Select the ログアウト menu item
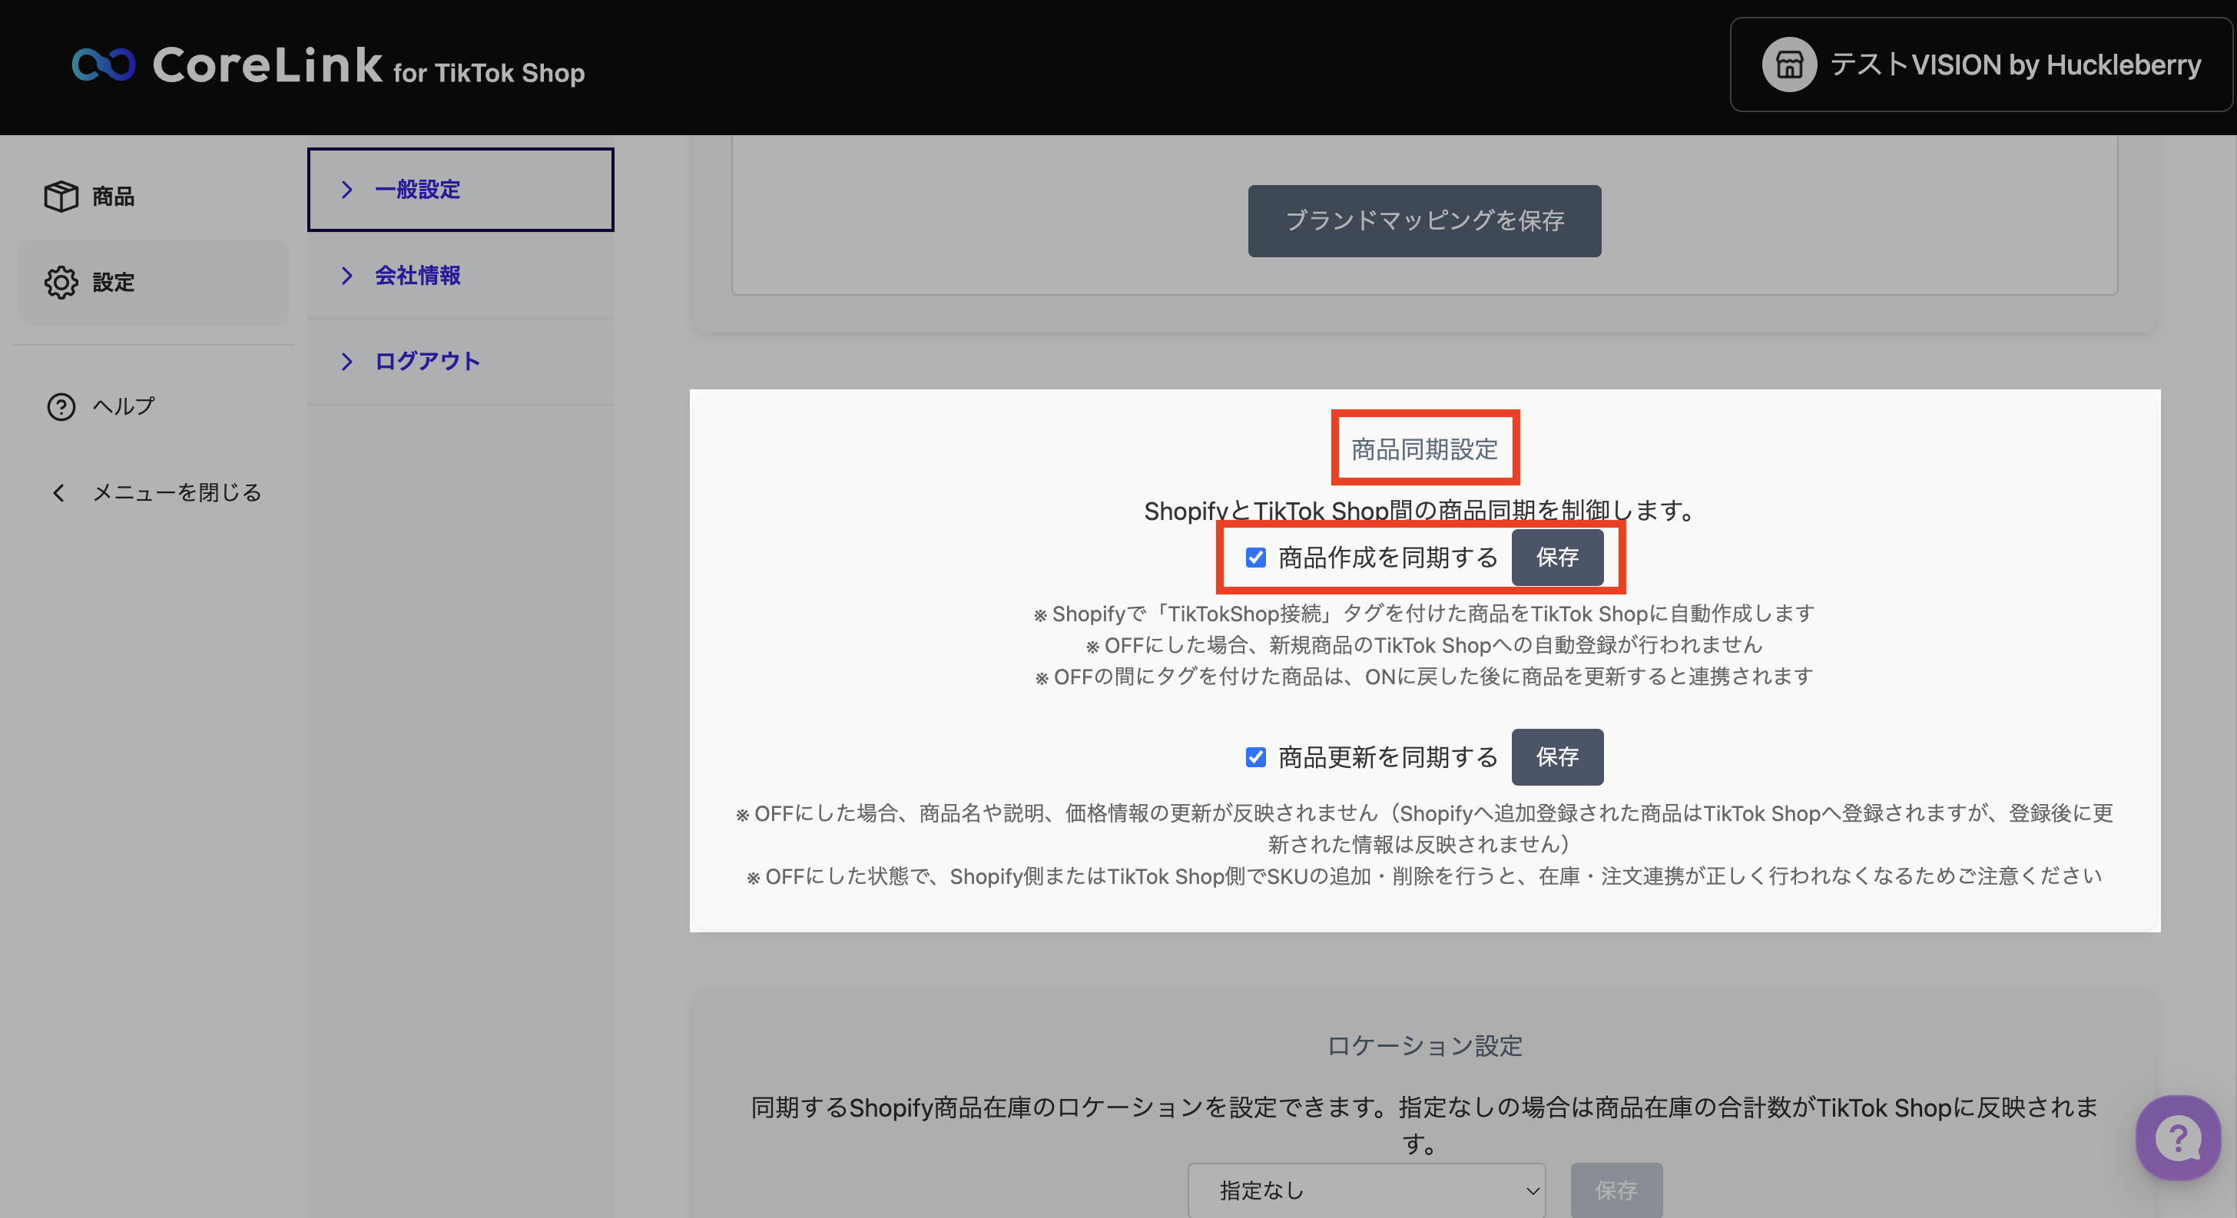The height and width of the screenshot is (1218, 2237). (427, 361)
